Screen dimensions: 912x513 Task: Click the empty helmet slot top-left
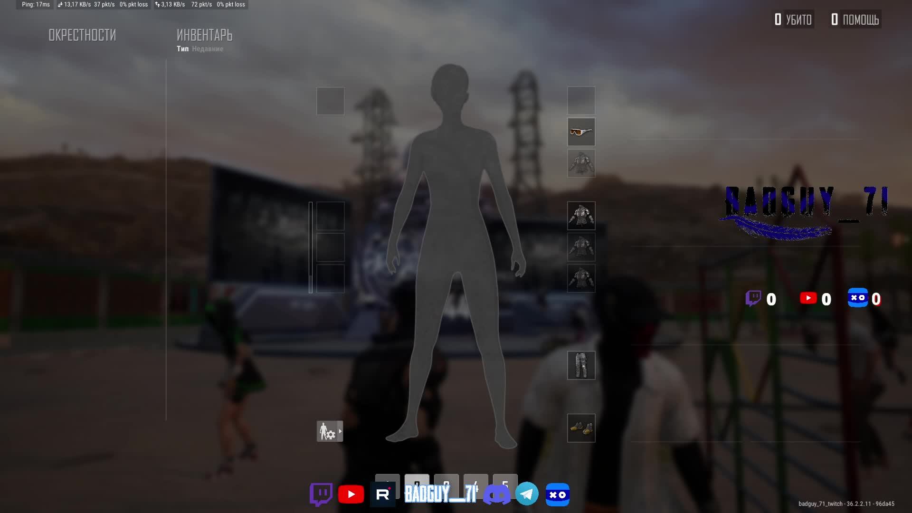(331, 101)
